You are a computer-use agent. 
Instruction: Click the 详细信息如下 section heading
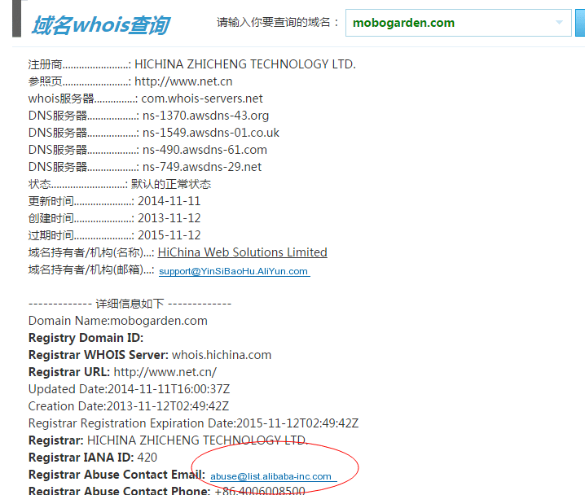130,304
